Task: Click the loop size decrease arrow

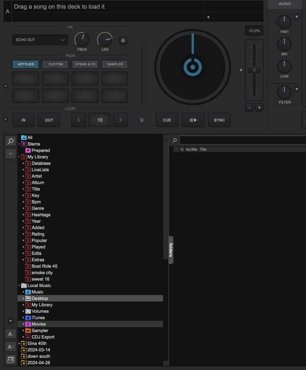Action: click(x=78, y=120)
